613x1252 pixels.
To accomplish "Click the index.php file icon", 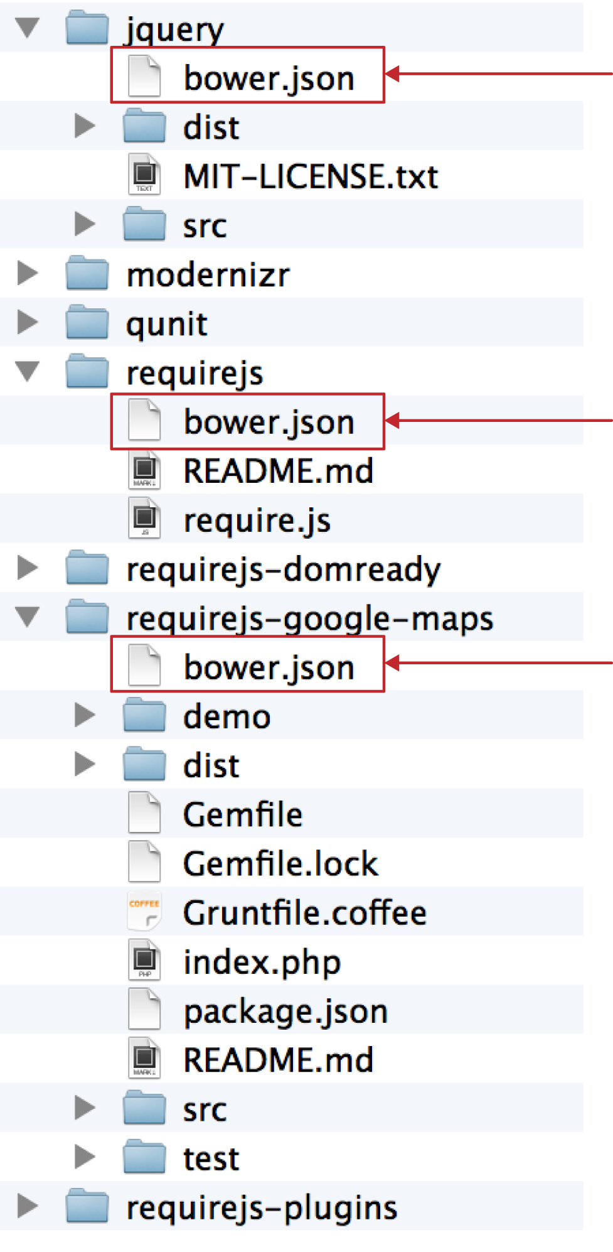I will click(x=144, y=960).
